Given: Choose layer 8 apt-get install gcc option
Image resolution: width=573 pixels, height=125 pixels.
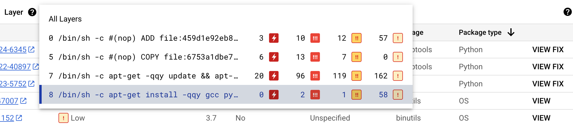Looking at the screenshot, I should point(144,95).
